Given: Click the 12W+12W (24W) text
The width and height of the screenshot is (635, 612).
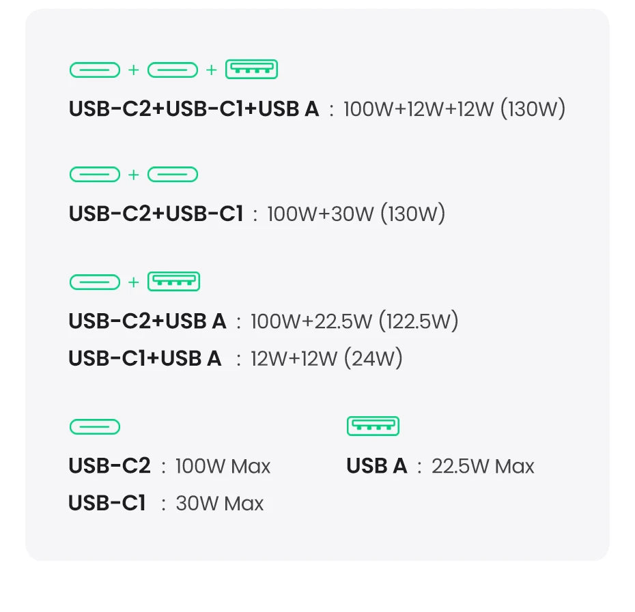Looking at the screenshot, I should coord(326,358).
